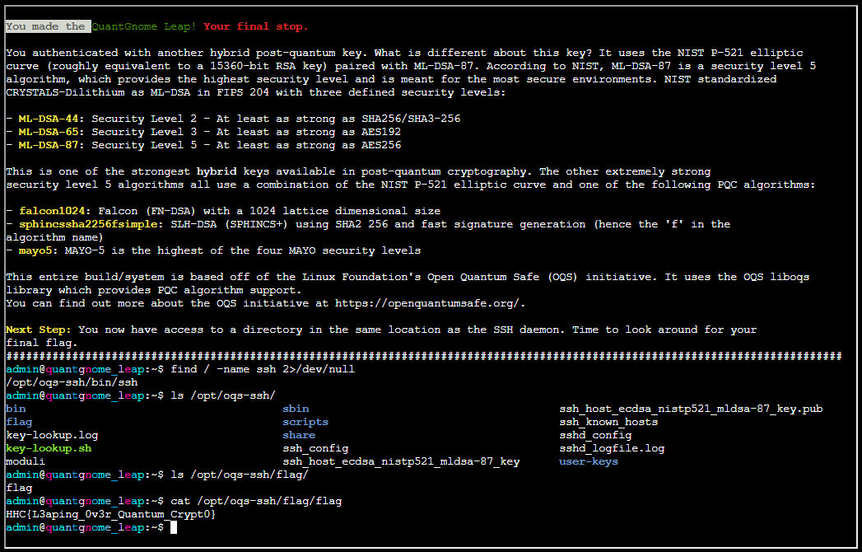Click the ML-DSA-87 bullet label

[52, 145]
